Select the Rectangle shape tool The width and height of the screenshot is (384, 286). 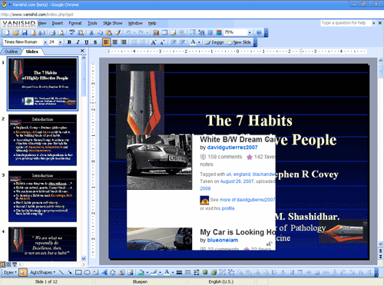(x=78, y=272)
